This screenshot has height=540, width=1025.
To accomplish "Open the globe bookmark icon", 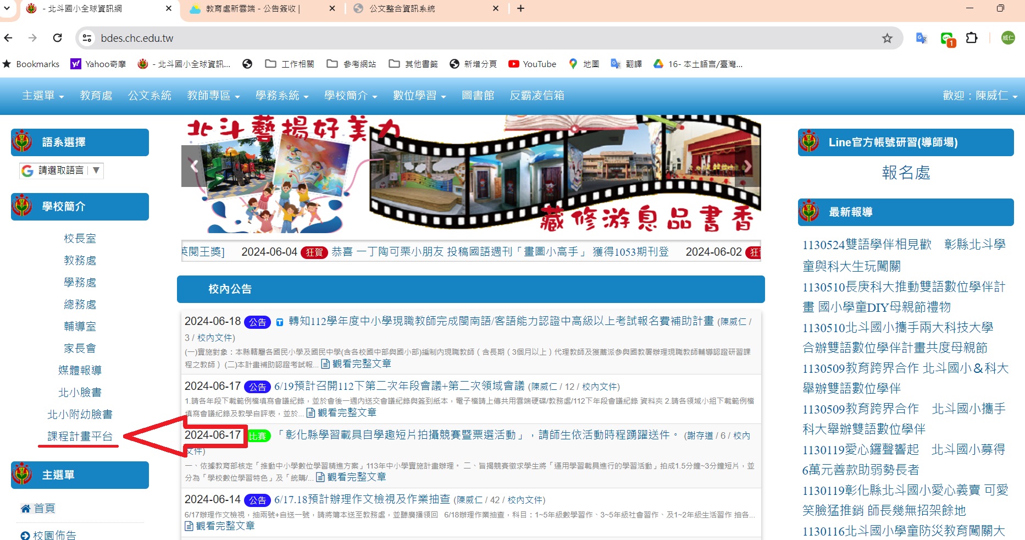I will [x=247, y=64].
